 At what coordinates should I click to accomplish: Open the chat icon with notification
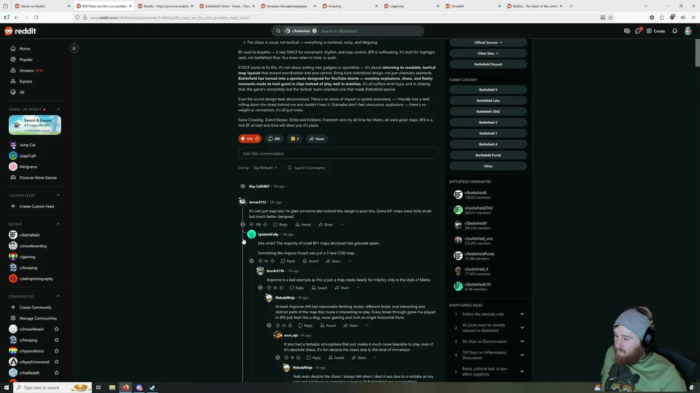(x=638, y=31)
